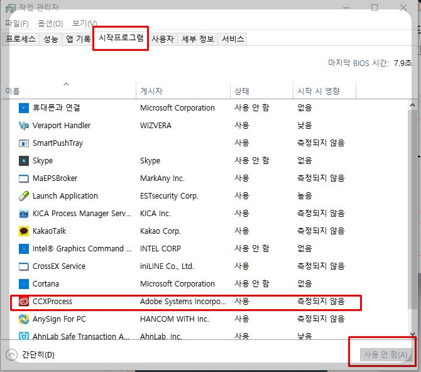Click publisher iniLINE Co., Ltd.
Image resolution: width=421 pixels, height=372 pixels.
167,266
